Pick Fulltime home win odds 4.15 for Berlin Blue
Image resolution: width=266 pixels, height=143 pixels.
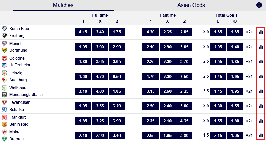(83, 32)
